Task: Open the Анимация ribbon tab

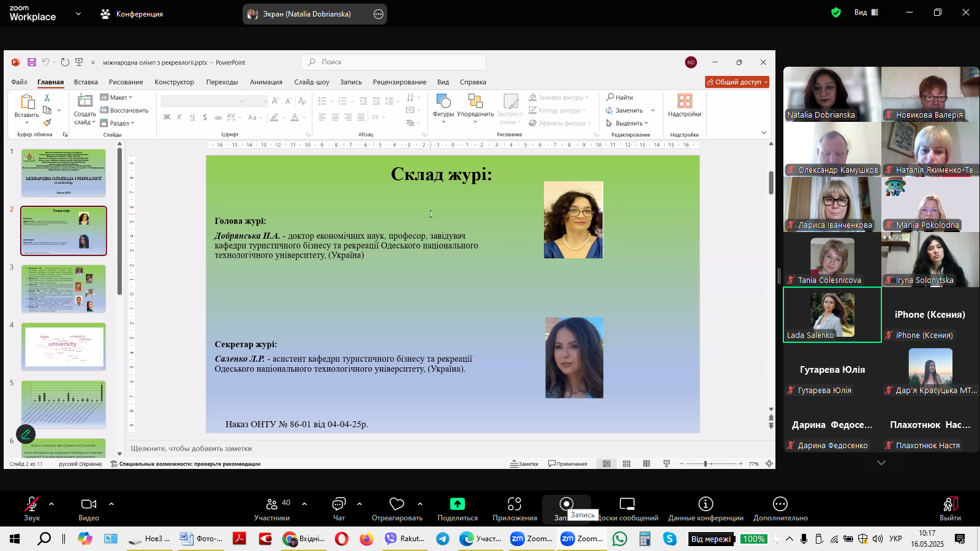Action: click(x=266, y=82)
